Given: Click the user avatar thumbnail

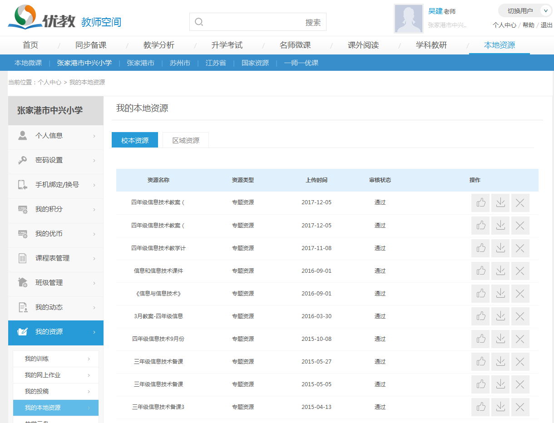Looking at the screenshot, I should click(409, 19).
